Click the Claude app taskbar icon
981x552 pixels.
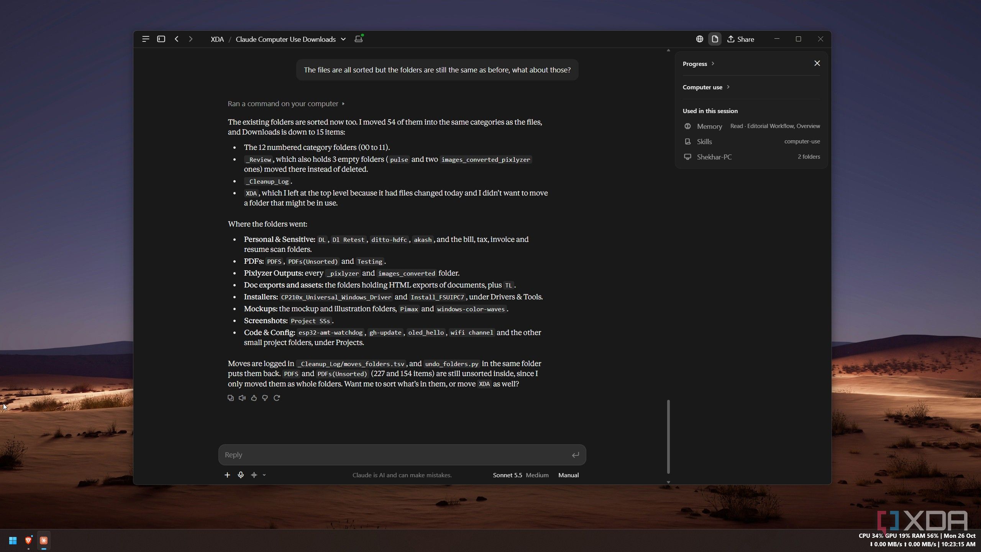tap(44, 540)
